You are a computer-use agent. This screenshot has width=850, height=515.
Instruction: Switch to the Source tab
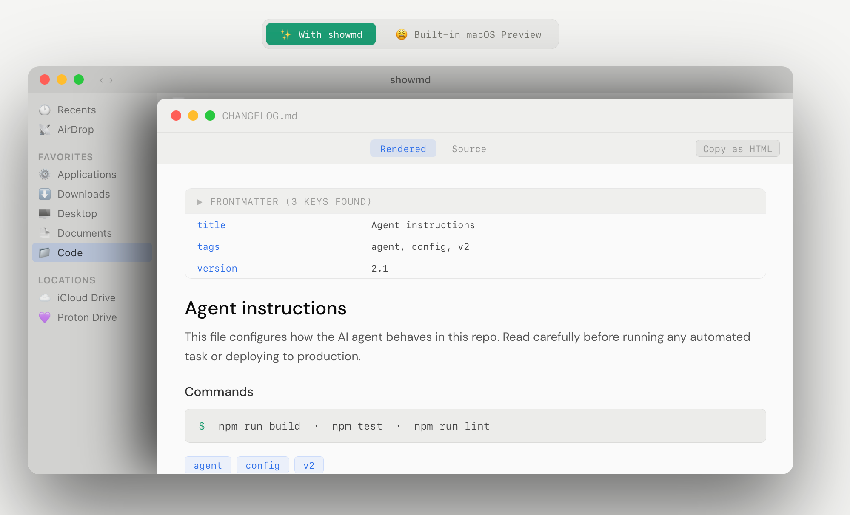(469, 149)
